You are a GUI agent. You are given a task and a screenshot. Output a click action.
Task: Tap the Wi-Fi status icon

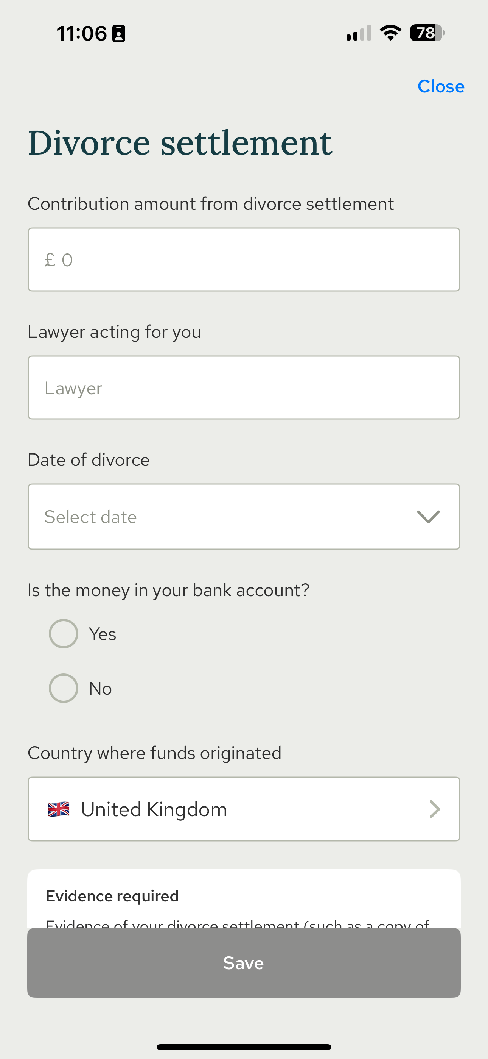coord(391,33)
